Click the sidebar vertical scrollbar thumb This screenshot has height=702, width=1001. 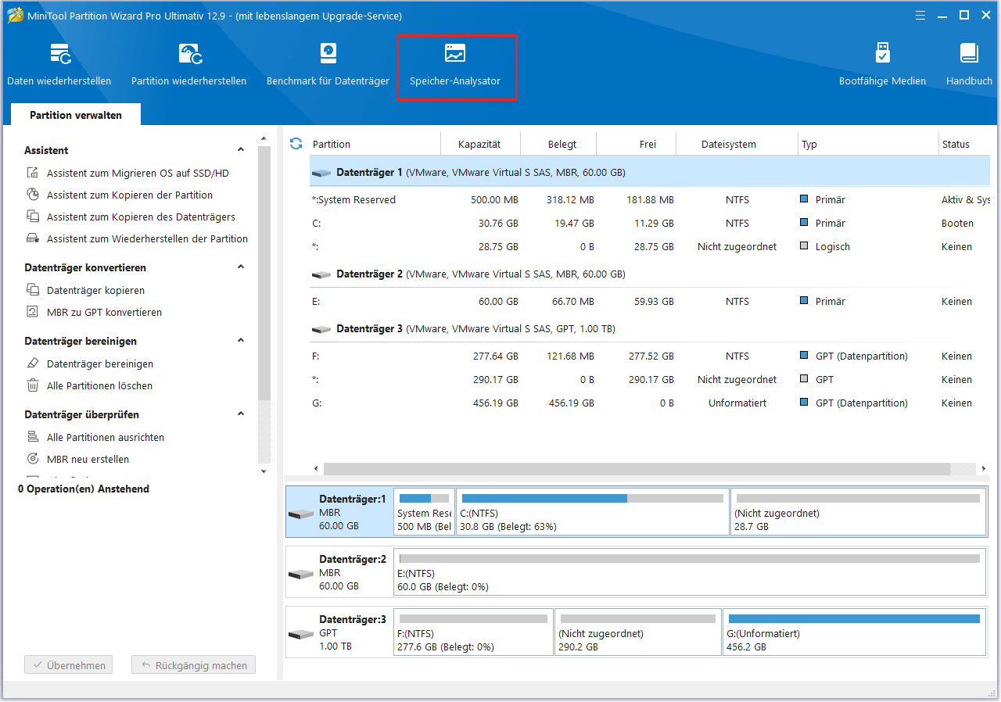(x=264, y=274)
